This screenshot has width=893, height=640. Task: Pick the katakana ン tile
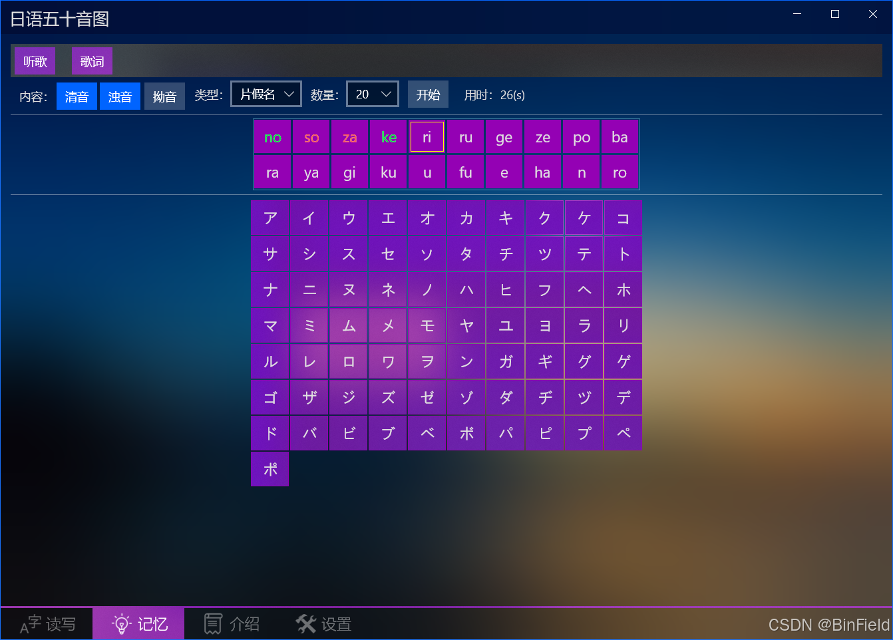click(466, 361)
